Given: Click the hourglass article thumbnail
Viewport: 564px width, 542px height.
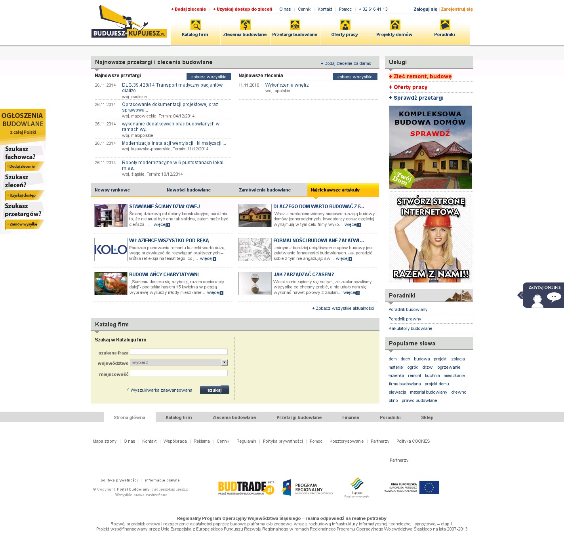Looking at the screenshot, I should [x=255, y=283].
